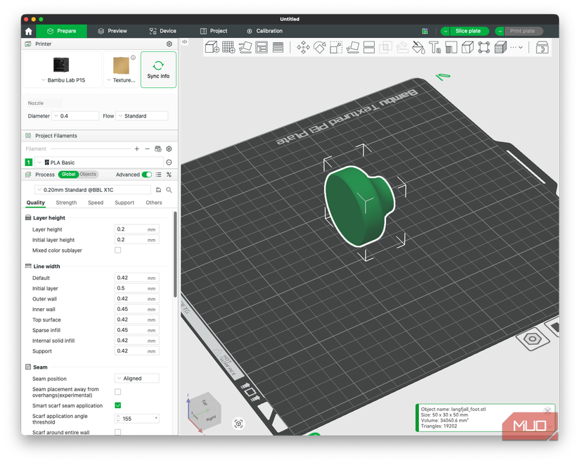The image size is (580, 463).
Task: Select the Text shape tool
Action: point(434,47)
